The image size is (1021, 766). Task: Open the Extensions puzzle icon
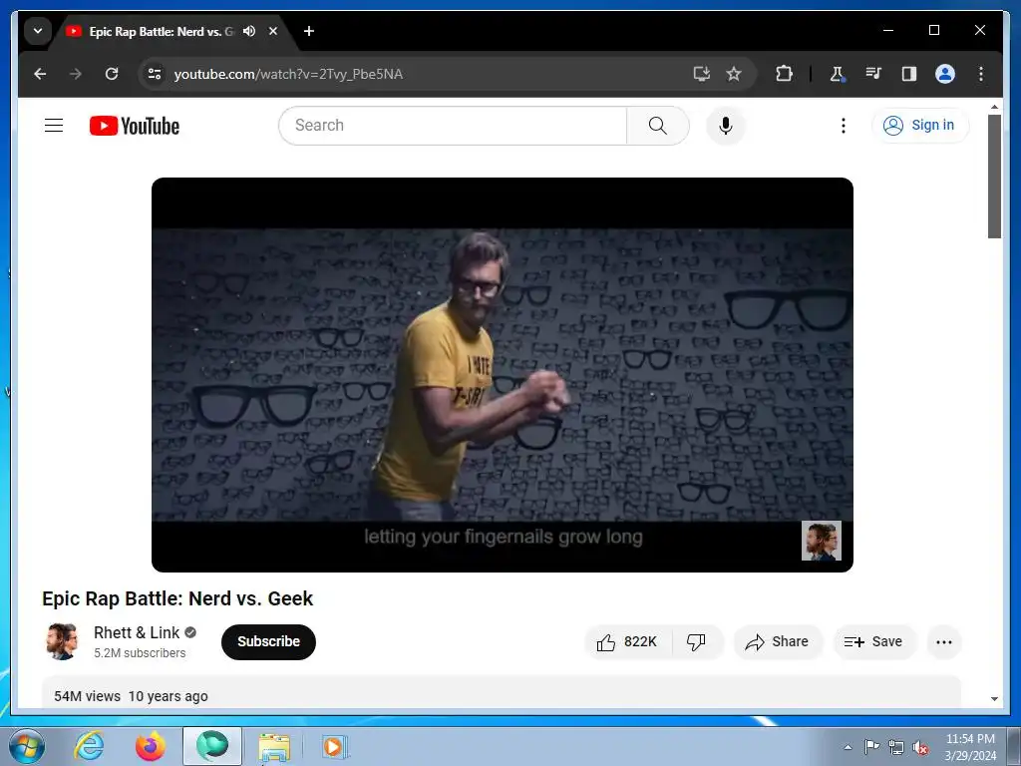(x=784, y=74)
